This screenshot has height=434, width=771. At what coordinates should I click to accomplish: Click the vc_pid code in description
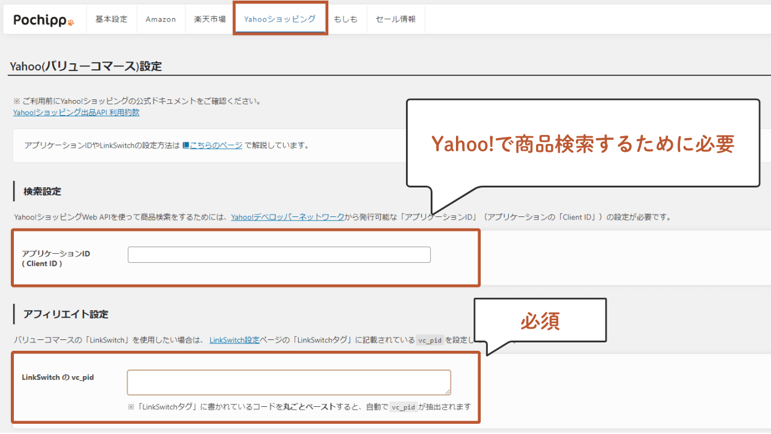[430, 340]
